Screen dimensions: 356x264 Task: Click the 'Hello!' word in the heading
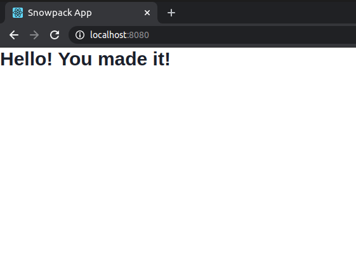pos(27,59)
